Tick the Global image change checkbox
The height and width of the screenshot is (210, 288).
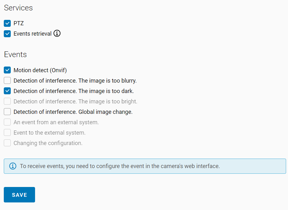pos(7,112)
